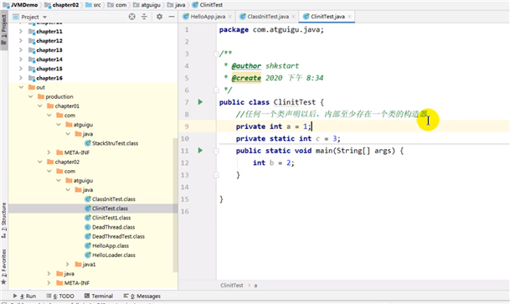Click field a in editor bottom breadcrumb
Viewport: 510px width, 304px height.
tap(255, 286)
